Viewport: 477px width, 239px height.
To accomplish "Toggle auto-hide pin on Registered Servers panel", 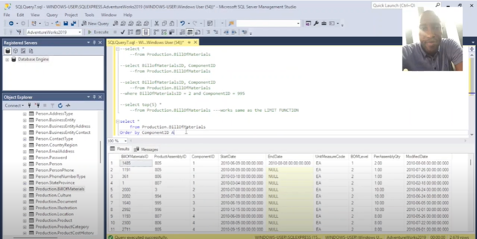I will 95,42.
